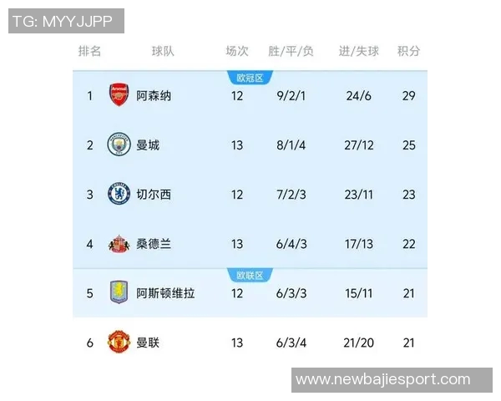The height and width of the screenshot is (401, 501).
Task: Sort by the 场次 column header
Action: [x=237, y=51]
